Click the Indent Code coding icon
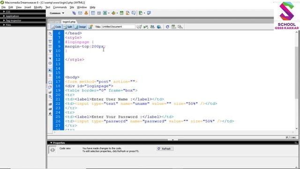 [50, 104]
